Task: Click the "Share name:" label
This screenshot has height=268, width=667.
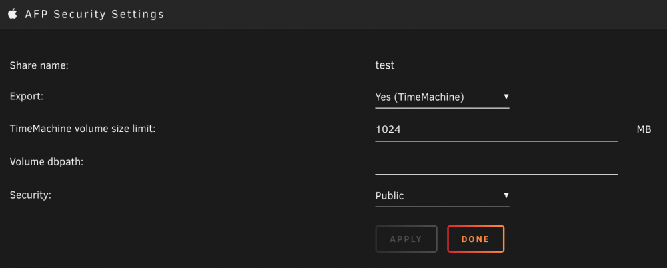Action: 39,65
